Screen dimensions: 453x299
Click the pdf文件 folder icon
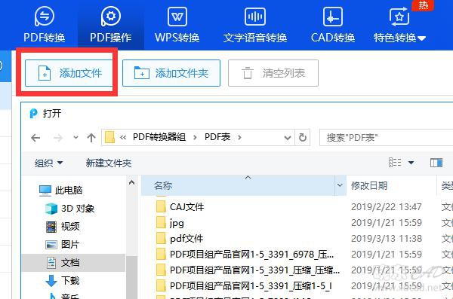(161, 239)
